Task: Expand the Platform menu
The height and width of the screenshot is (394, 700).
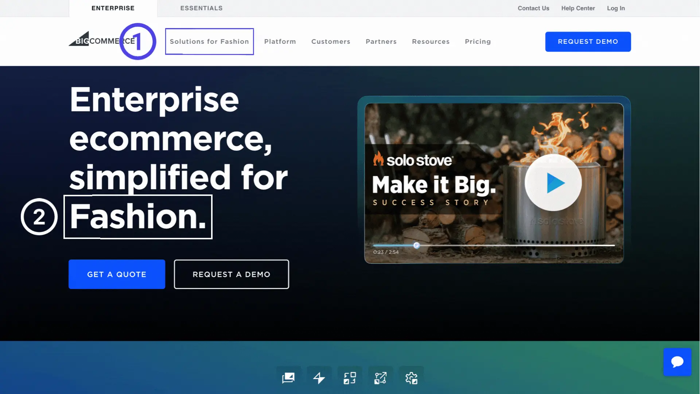Action: click(280, 42)
